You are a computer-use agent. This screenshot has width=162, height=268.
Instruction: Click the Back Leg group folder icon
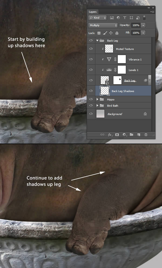[x=102, y=40]
